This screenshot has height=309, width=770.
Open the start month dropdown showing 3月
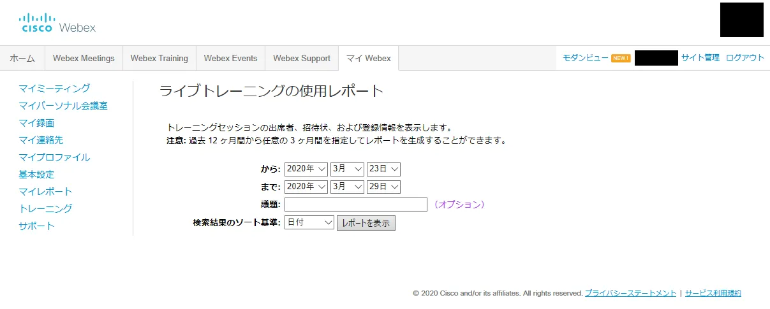click(347, 169)
